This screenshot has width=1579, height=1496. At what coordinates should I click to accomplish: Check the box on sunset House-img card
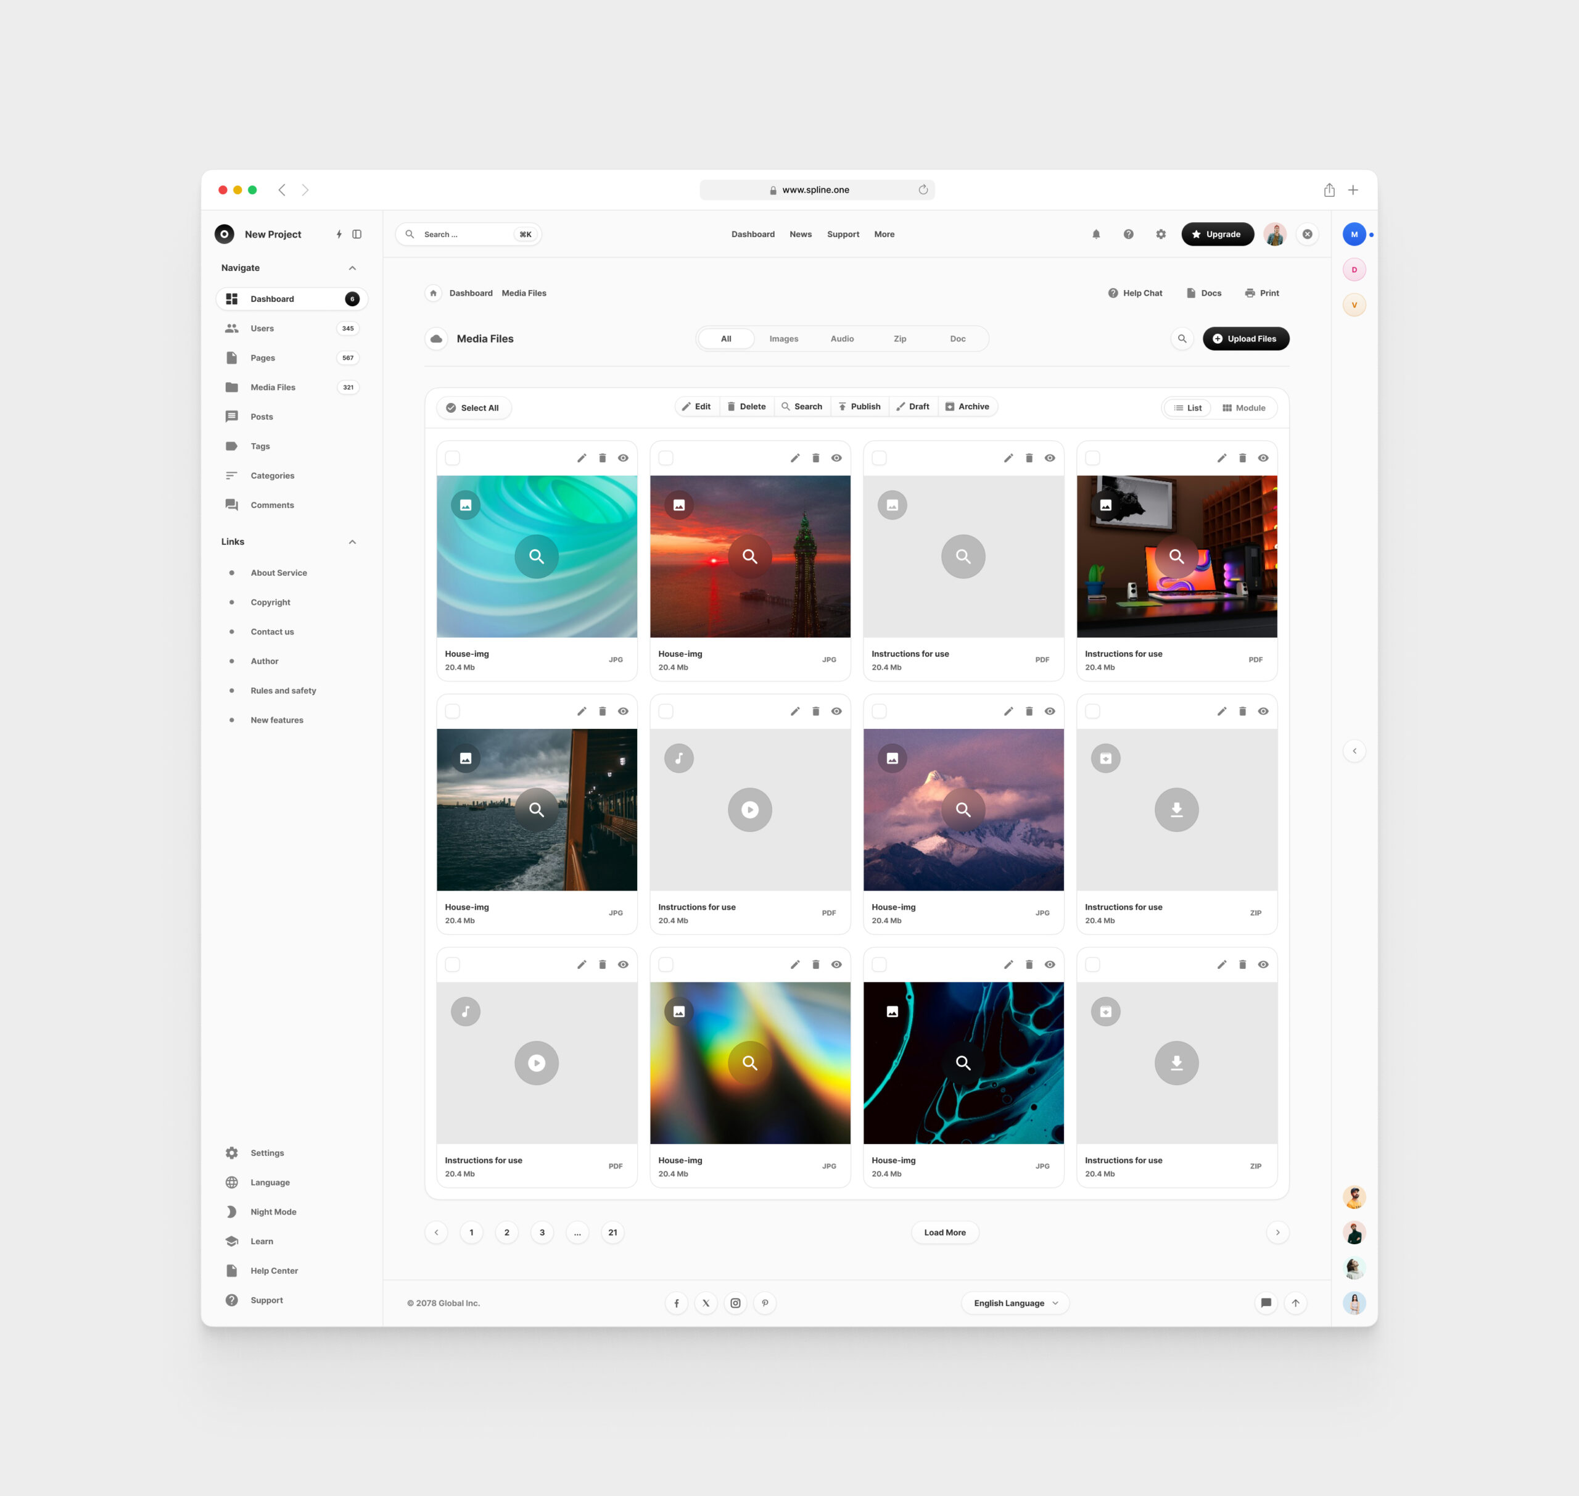[666, 458]
